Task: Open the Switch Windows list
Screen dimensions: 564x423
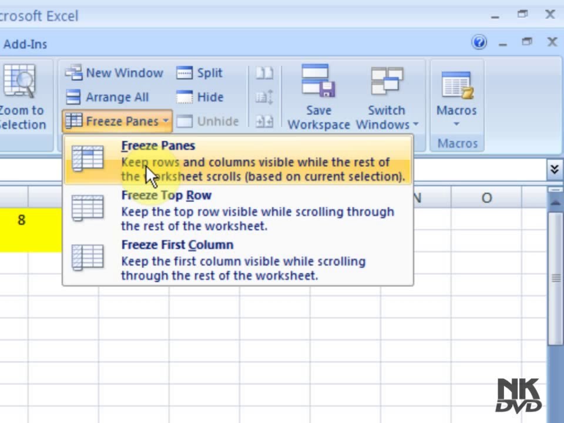Action: (387, 97)
